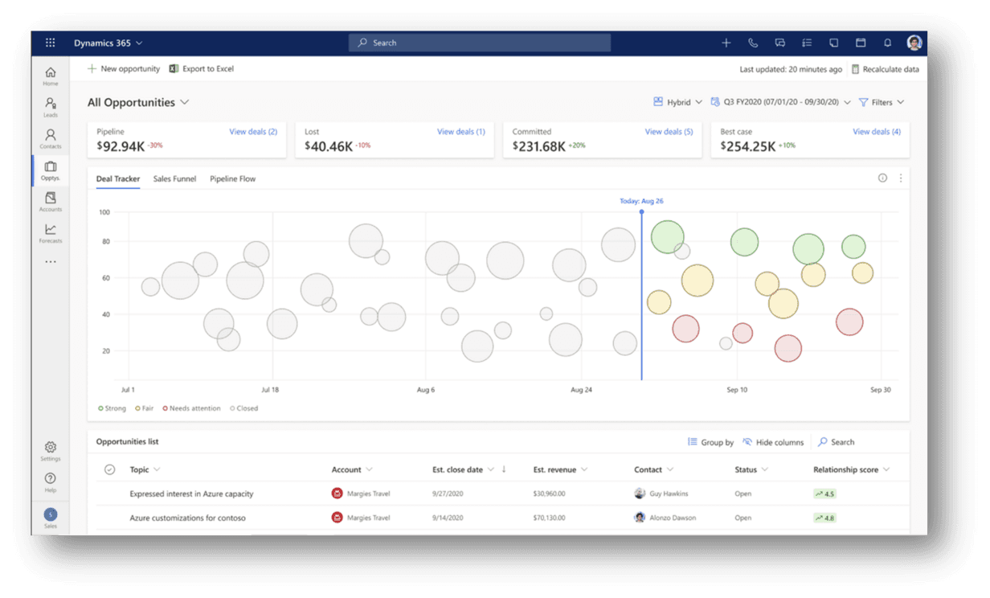Open the Q3 FY2020 date range dropdown
The width and height of the screenshot is (990, 598).
coord(780,102)
